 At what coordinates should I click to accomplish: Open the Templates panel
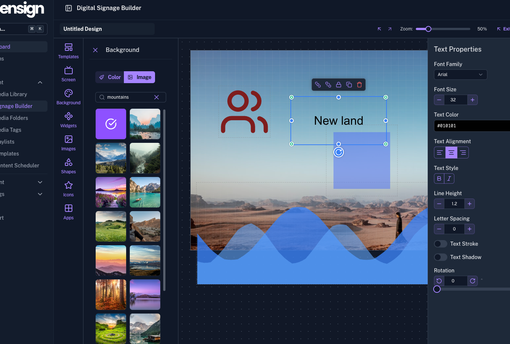pyautogui.click(x=68, y=51)
